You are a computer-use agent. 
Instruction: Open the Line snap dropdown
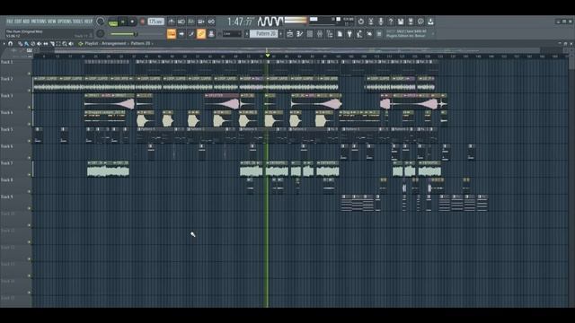pos(232,34)
